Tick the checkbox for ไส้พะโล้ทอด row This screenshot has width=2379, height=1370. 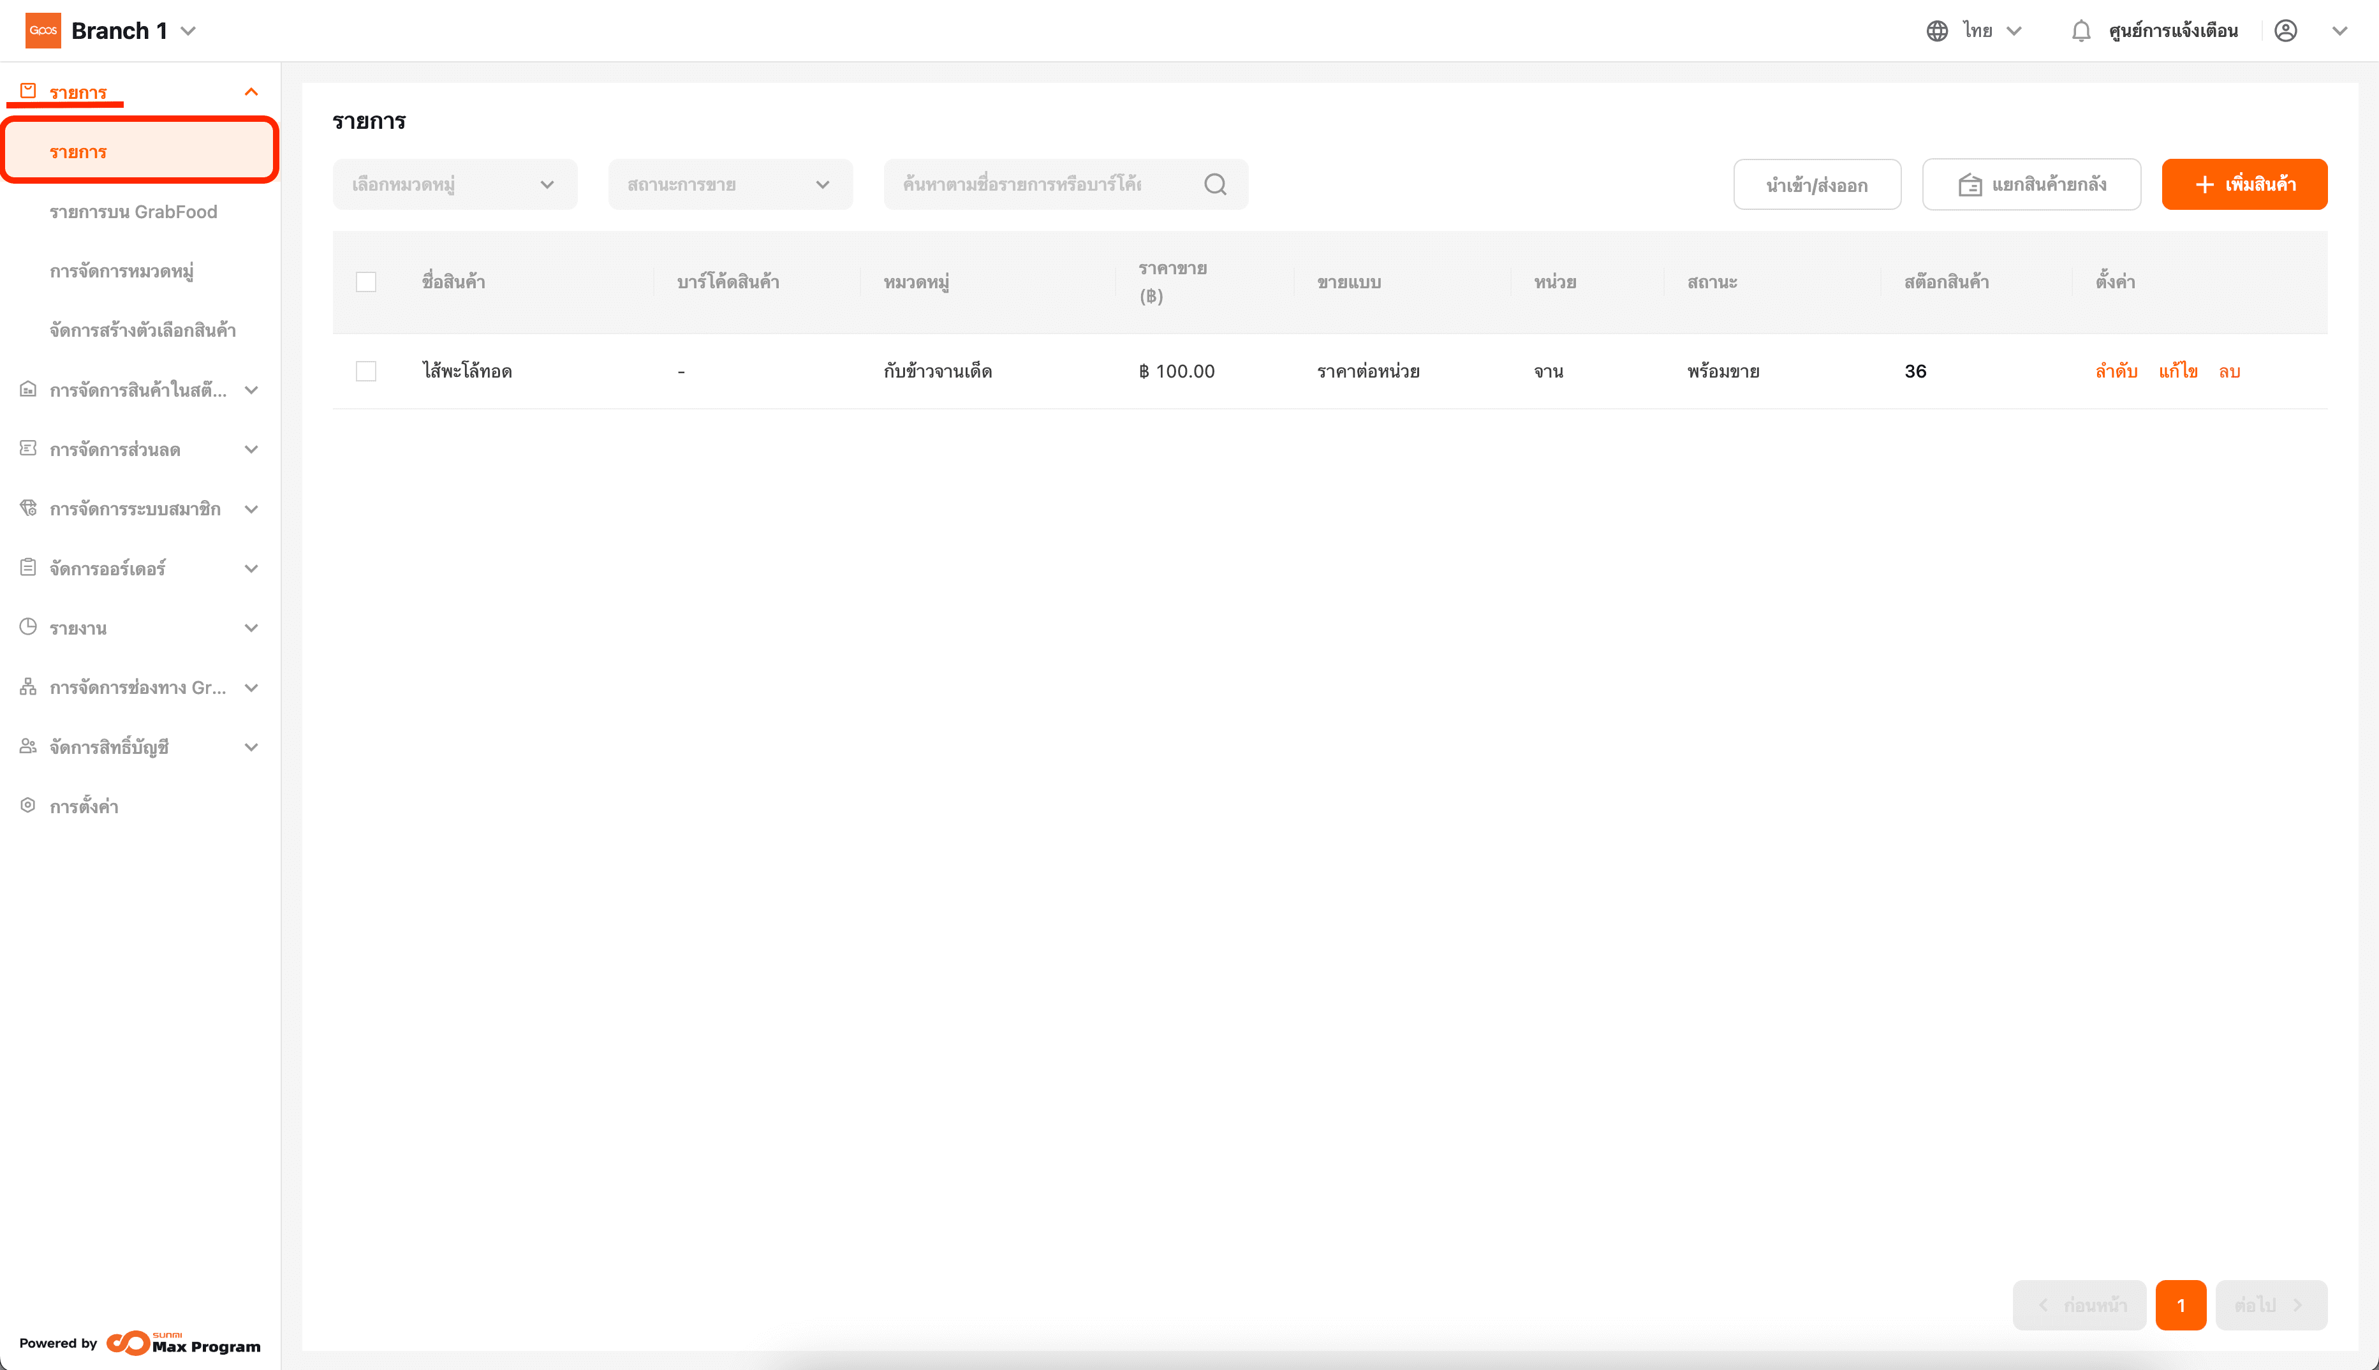[366, 372]
